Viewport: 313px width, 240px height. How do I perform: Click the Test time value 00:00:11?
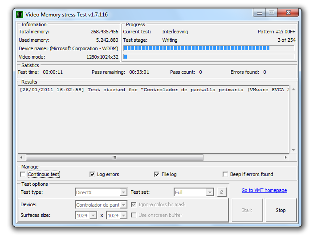click(x=53, y=72)
